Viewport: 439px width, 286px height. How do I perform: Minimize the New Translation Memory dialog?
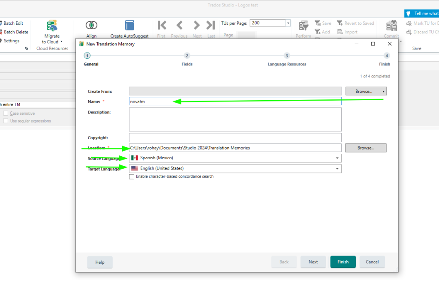[x=357, y=44]
